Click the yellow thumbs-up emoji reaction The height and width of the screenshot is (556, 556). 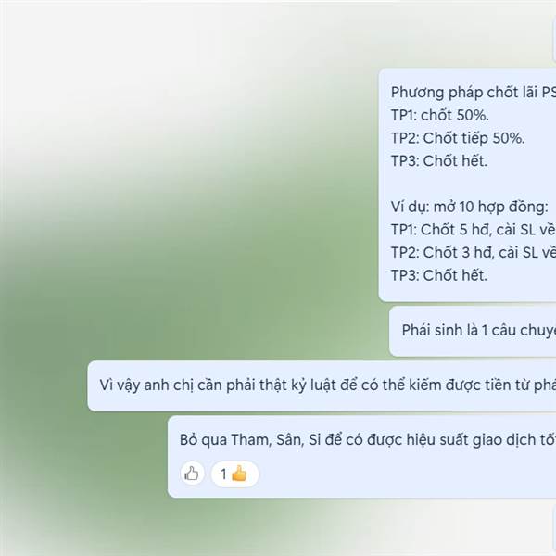click(239, 474)
